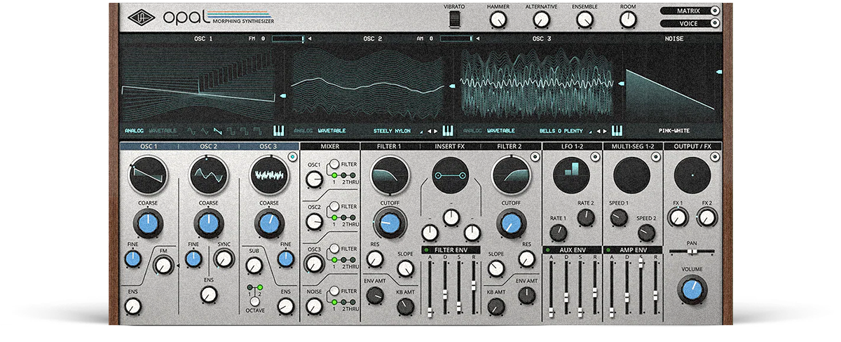Select next Bells O Plenty wavetable arrow

tap(605, 131)
